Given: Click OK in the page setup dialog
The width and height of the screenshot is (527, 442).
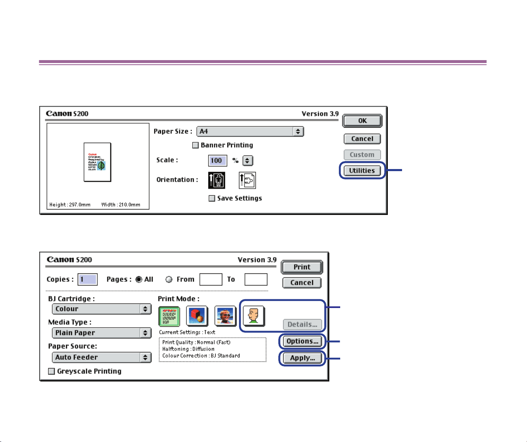Looking at the screenshot, I should (x=362, y=121).
